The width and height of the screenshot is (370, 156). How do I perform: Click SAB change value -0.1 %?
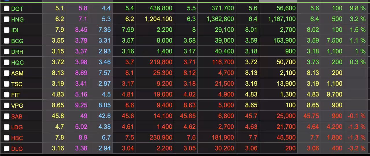357,116
